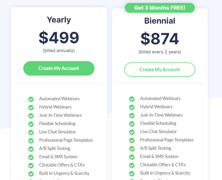Click the $499 yearly price
This screenshot has height=180, width=222.
[x=59, y=37]
